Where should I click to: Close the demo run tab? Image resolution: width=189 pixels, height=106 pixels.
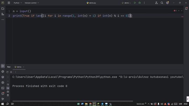[x=24, y=67]
